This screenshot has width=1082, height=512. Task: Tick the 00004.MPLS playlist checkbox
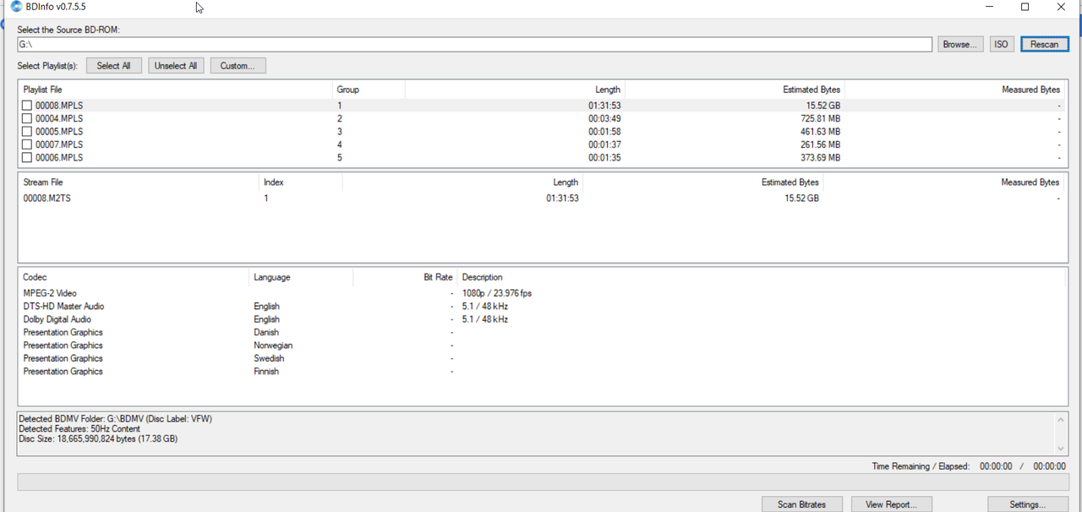pos(27,119)
